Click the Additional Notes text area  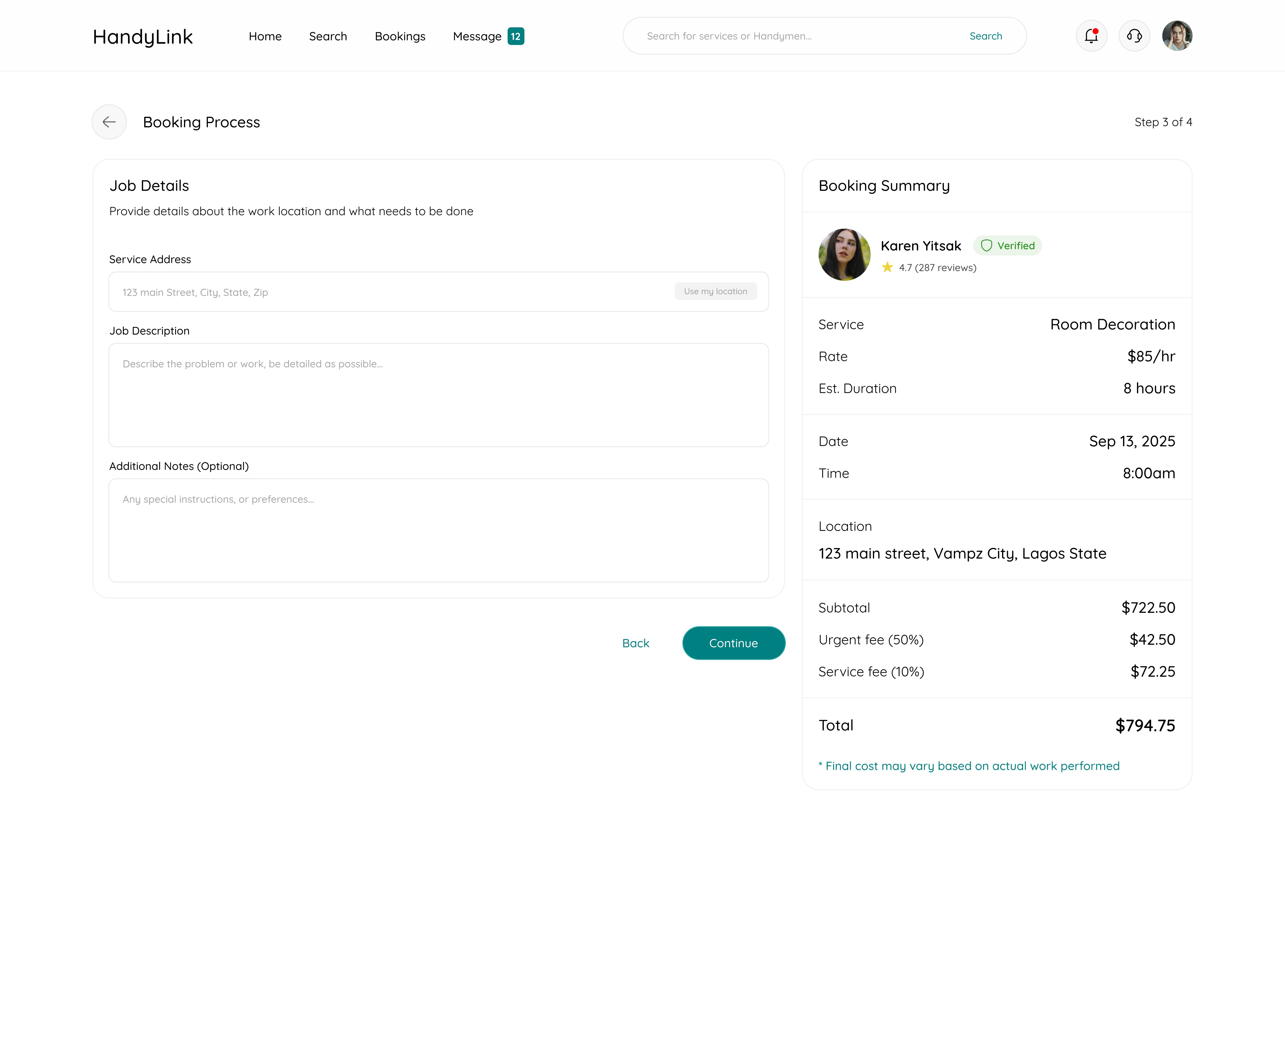click(x=438, y=530)
